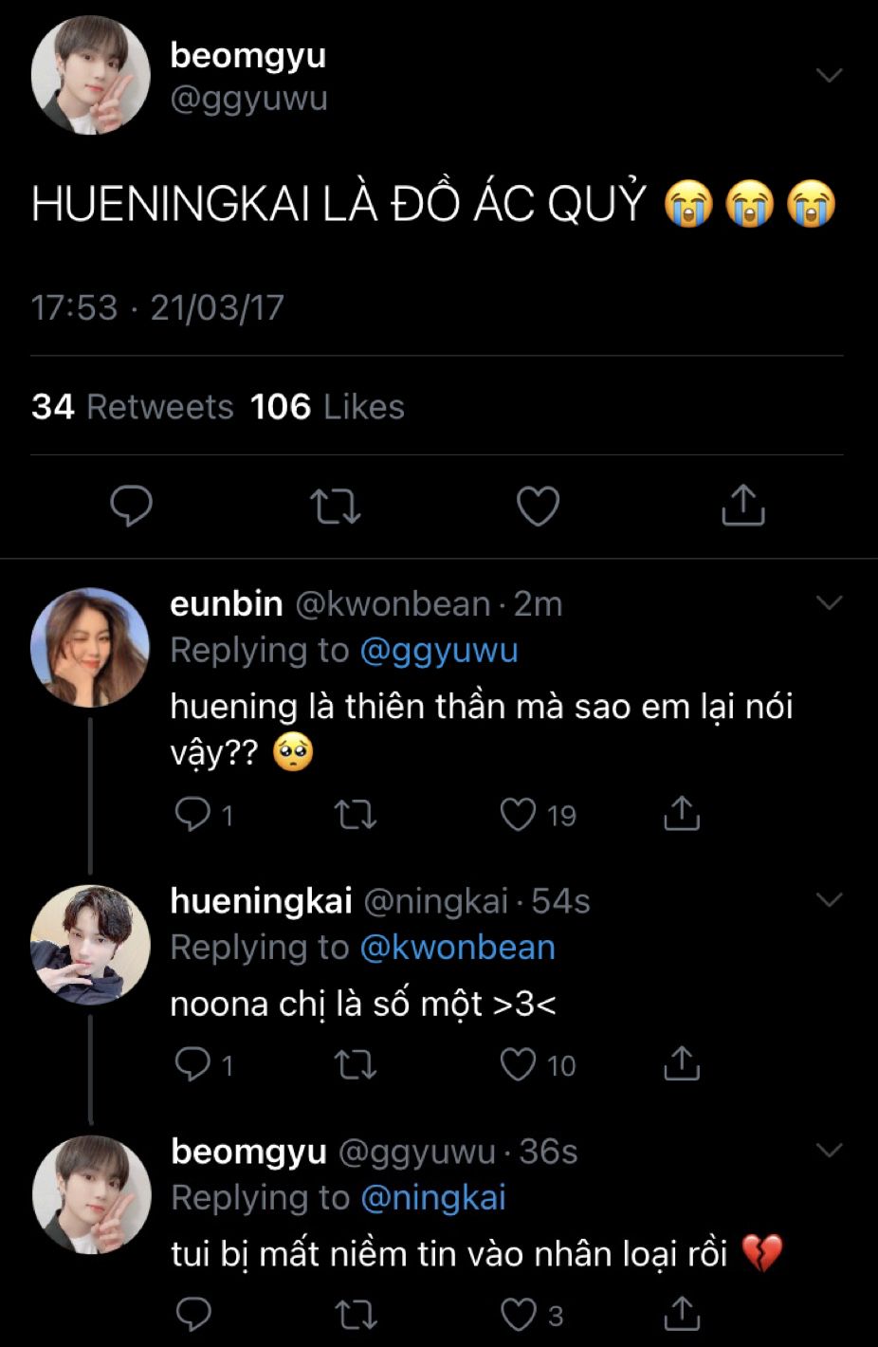
Task: Like eunbin's reply with 19 likes
Action: 519,815
